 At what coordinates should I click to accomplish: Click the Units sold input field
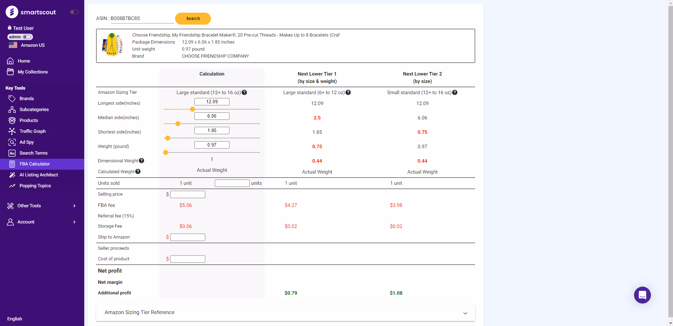coord(232,183)
